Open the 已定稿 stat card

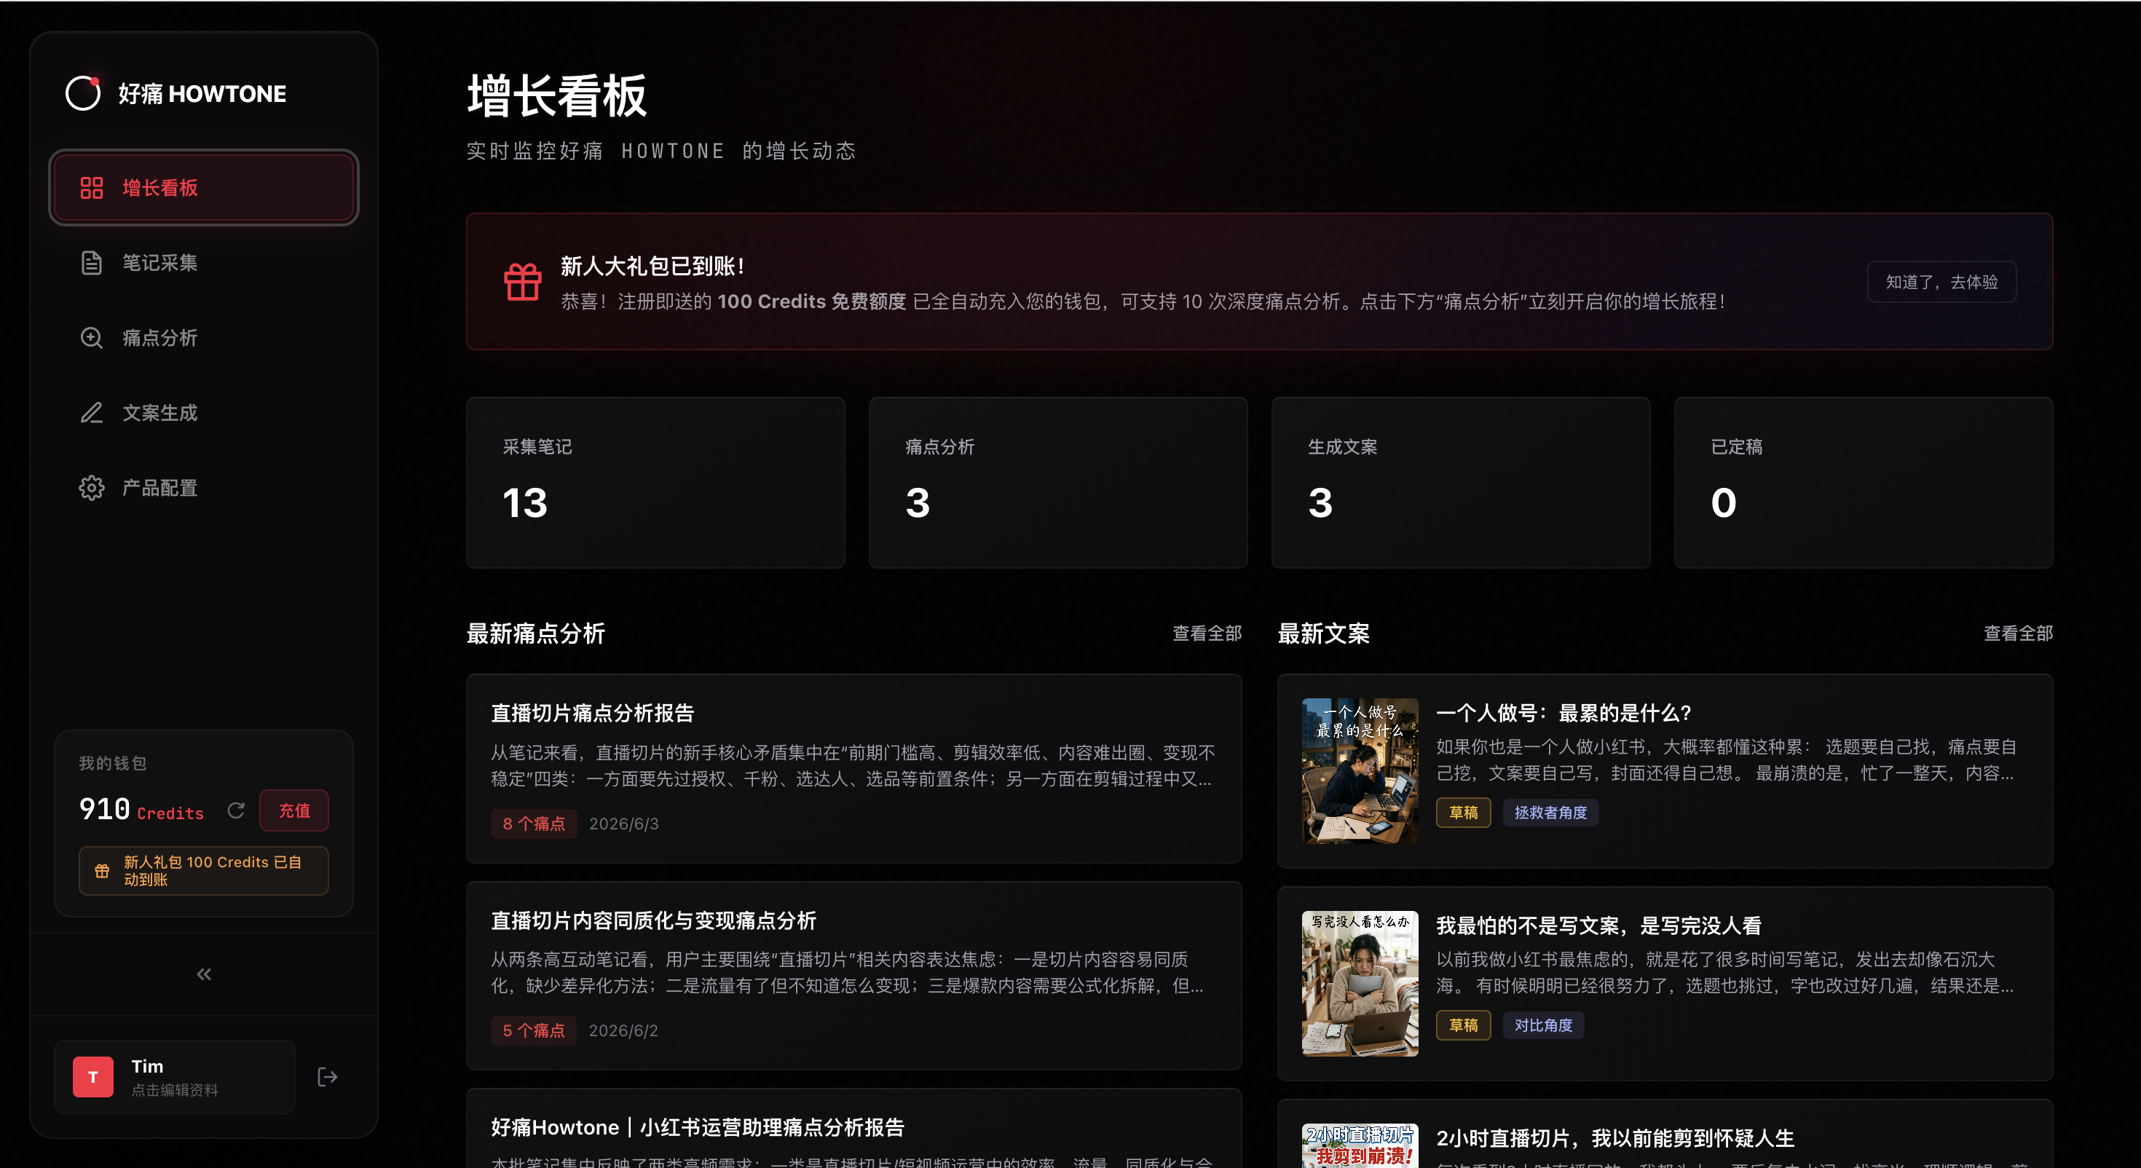point(1864,482)
